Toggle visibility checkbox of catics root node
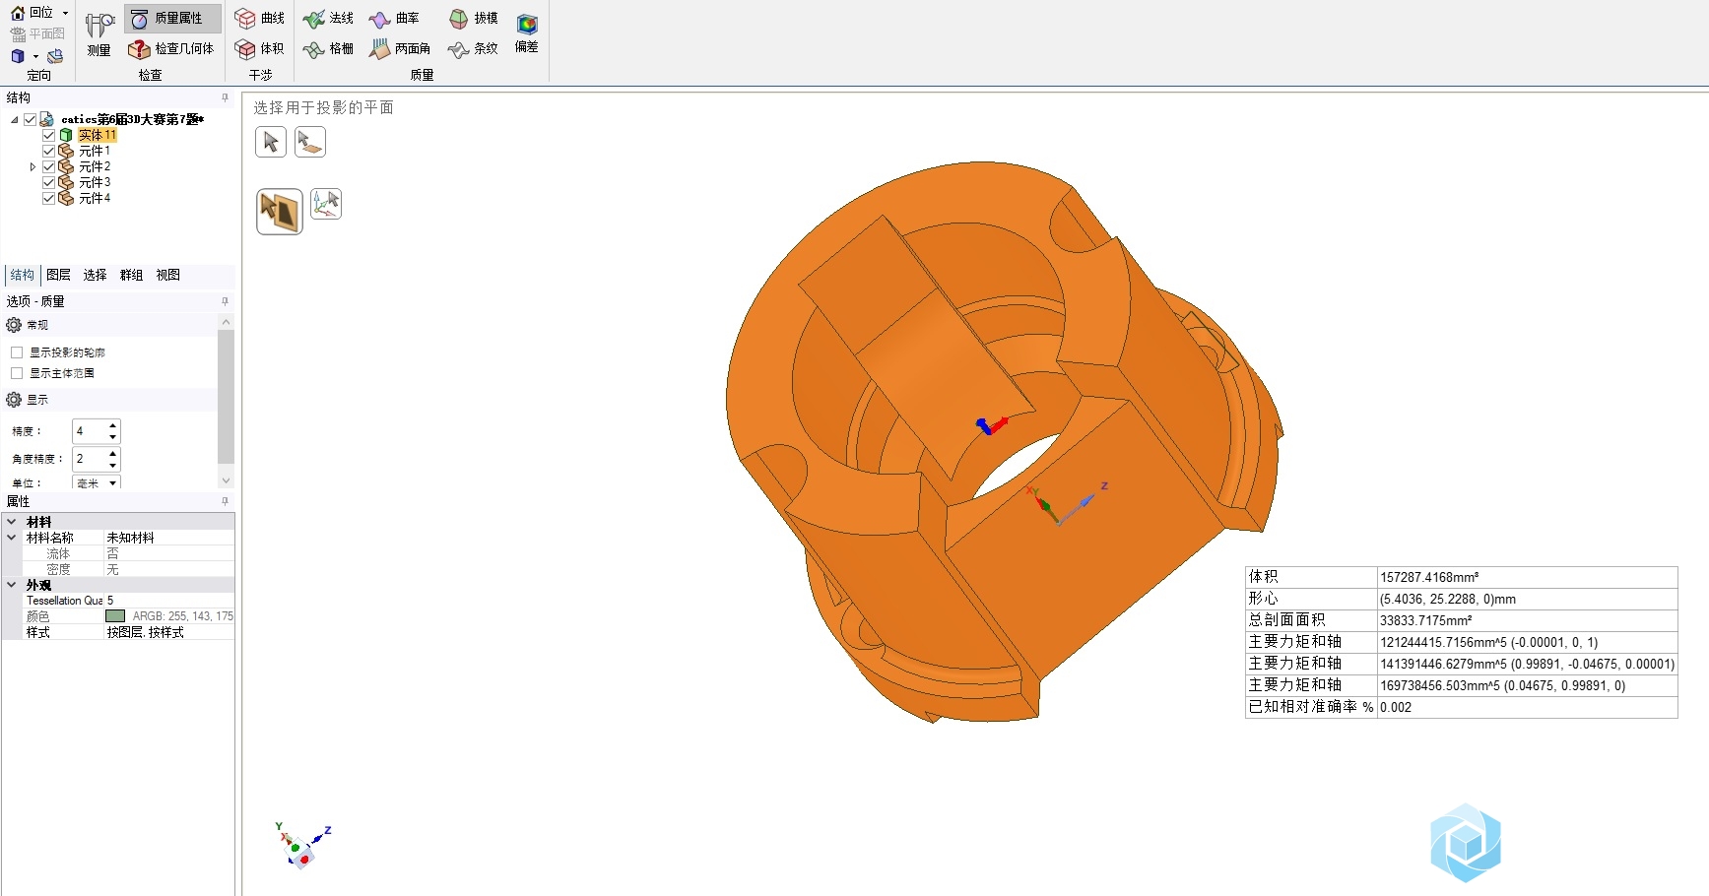This screenshot has width=1709, height=896. tap(31, 120)
